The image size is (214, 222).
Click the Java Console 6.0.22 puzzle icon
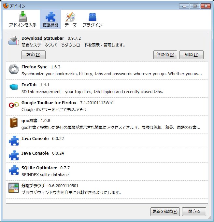(x=14, y=141)
